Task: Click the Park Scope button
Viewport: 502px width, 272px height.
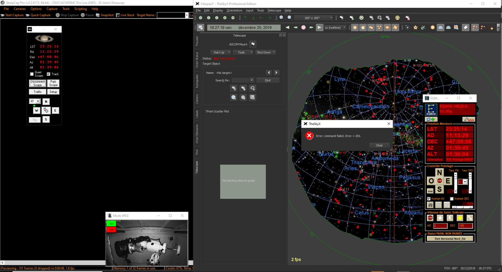Action: pyautogui.click(x=53, y=83)
